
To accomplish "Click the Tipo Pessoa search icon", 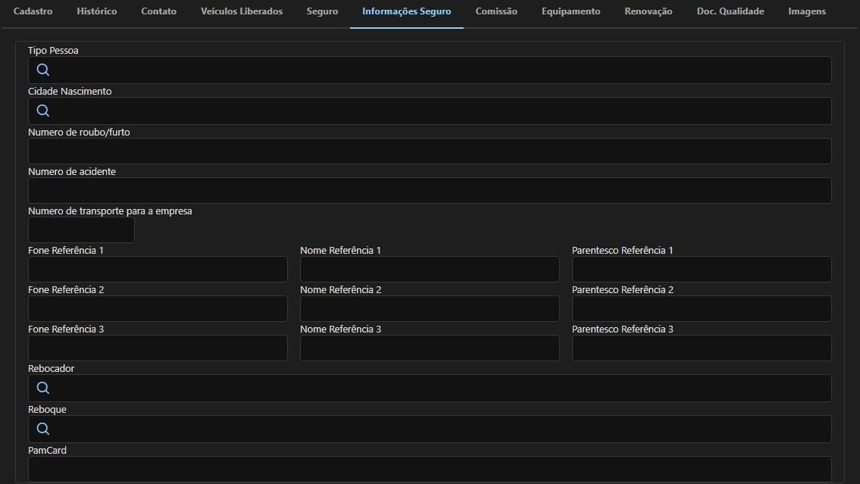I will [x=42, y=70].
